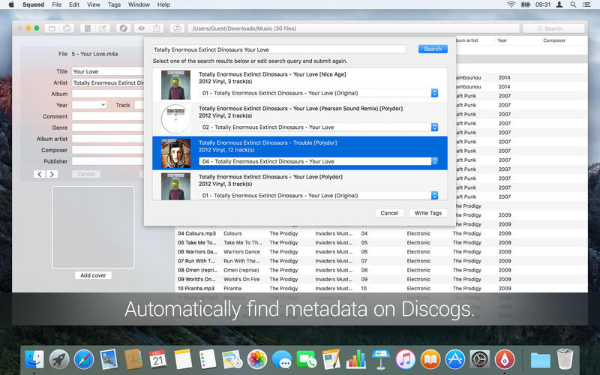Click Spotlight magnifier in menu bar
The height and width of the screenshot is (375, 600).
[x=573, y=4]
